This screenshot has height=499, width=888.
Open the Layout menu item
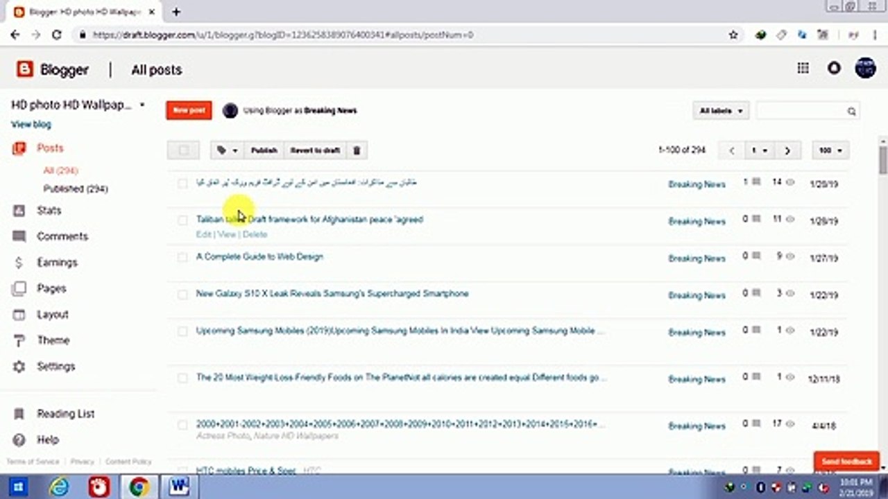pyautogui.click(x=53, y=315)
